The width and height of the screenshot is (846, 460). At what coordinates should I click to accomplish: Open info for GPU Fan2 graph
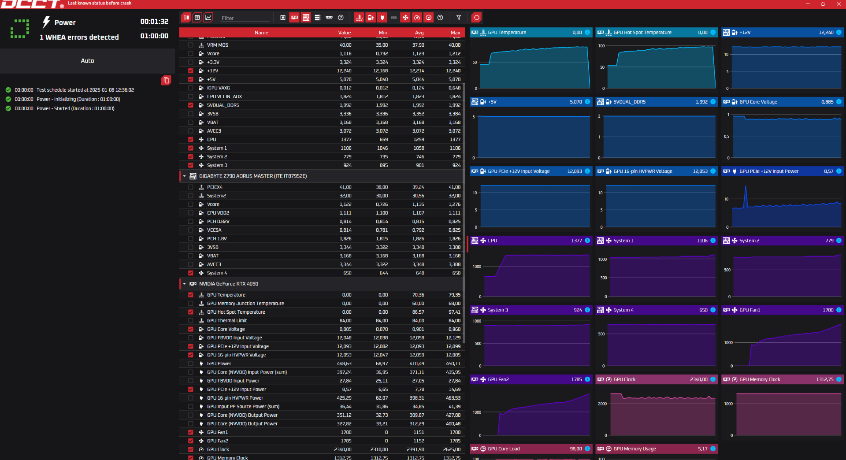point(587,379)
